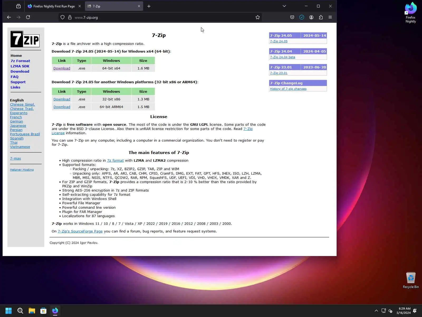Close the Firefox Nightly First Run tab
422x317 pixels.
coord(80,6)
